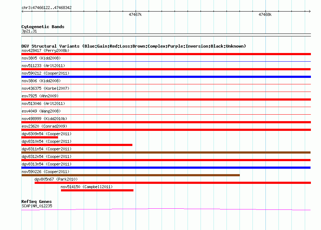This screenshot has height=230, width=321.
Task: Click the dgv8309n54 (Cooper2011) label
Action: click(x=47, y=134)
